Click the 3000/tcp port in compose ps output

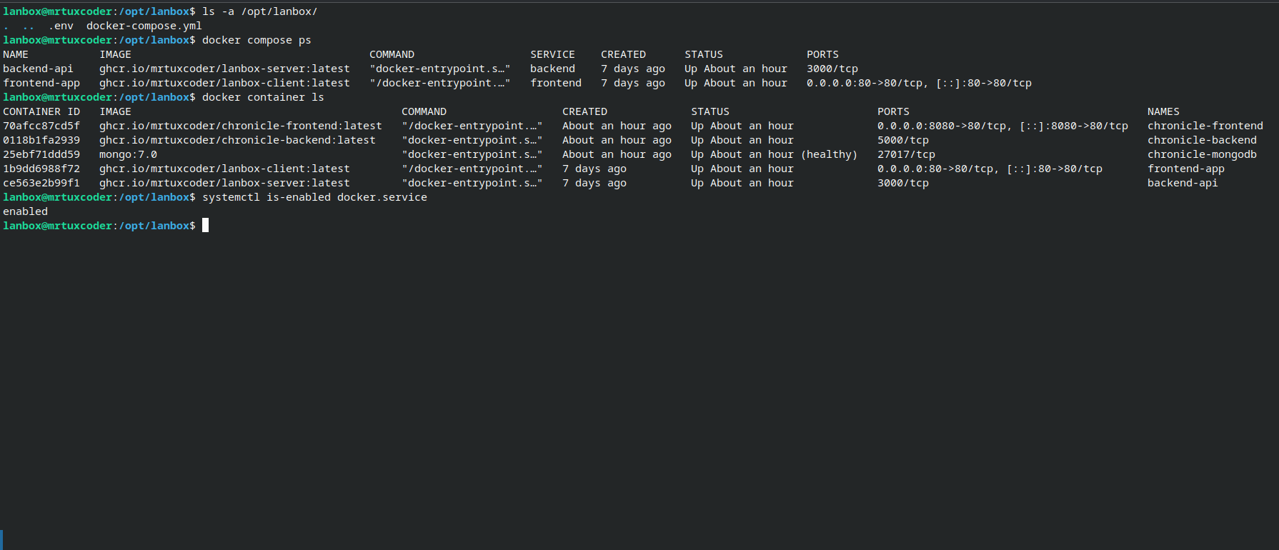pyautogui.click(x=832, y=69)
